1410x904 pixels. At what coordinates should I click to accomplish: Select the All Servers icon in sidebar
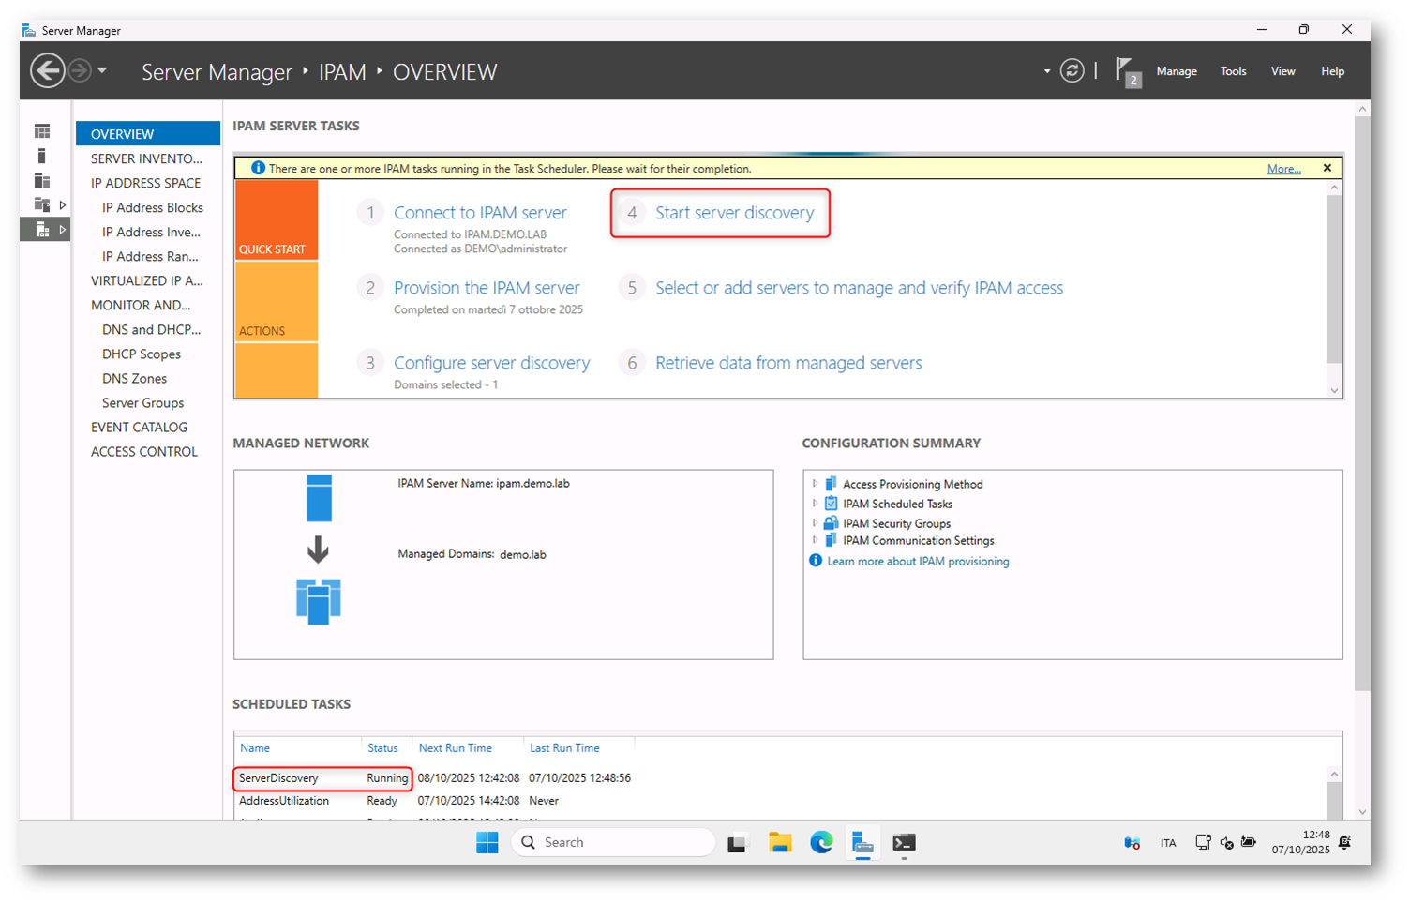[x=42, y=180]
